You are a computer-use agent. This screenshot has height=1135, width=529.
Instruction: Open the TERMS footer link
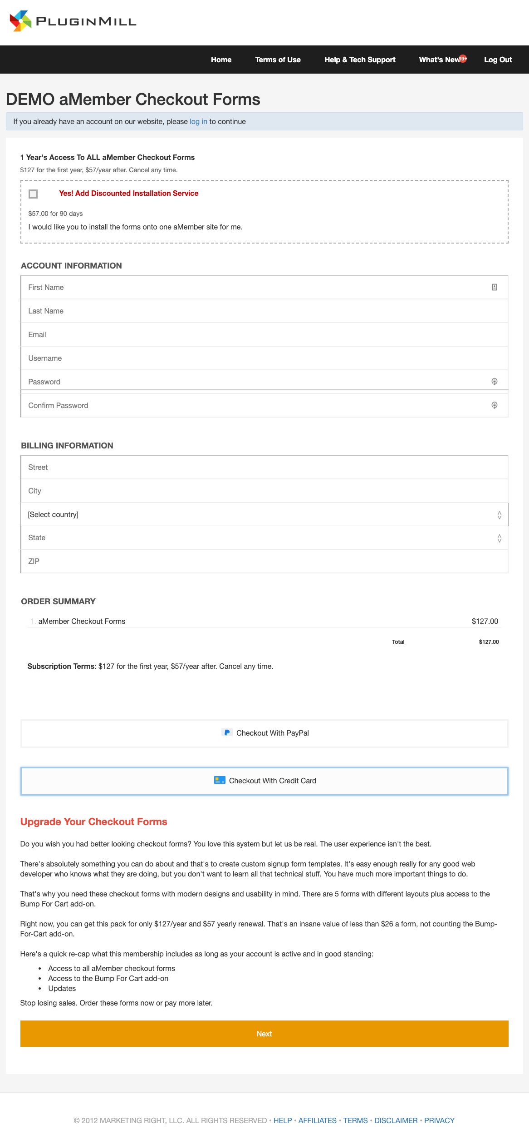point(355,1120)
